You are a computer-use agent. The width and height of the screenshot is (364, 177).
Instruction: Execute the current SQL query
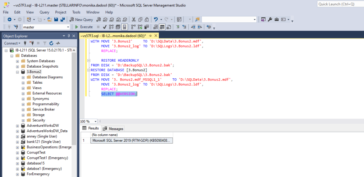tap(84, 27)
